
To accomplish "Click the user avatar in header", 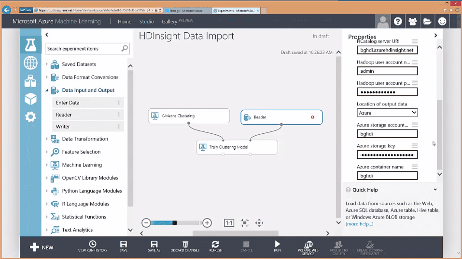I will [x=383, y=21].
